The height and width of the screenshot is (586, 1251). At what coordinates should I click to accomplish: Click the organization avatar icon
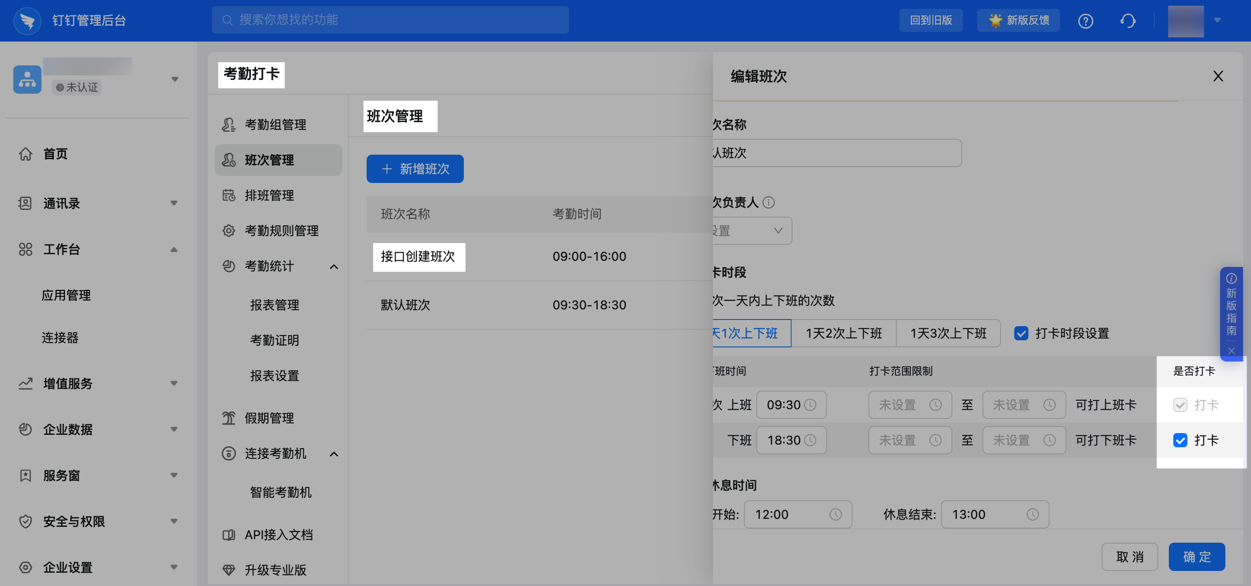[27, 79]
